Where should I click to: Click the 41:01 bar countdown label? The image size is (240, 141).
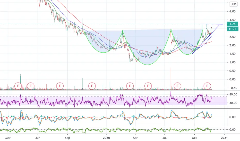[233, 29]
